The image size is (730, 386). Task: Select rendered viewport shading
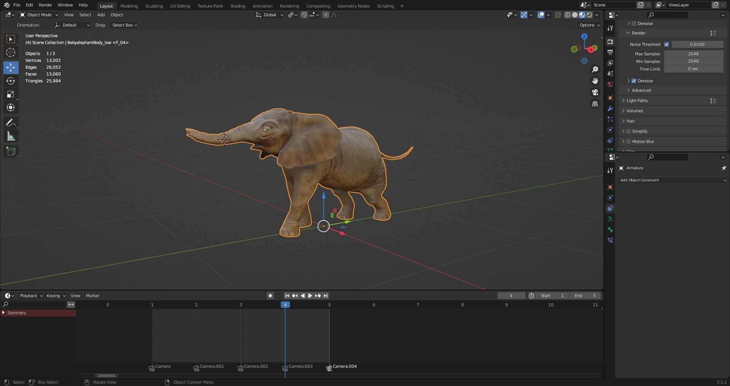tap(589, 15)
